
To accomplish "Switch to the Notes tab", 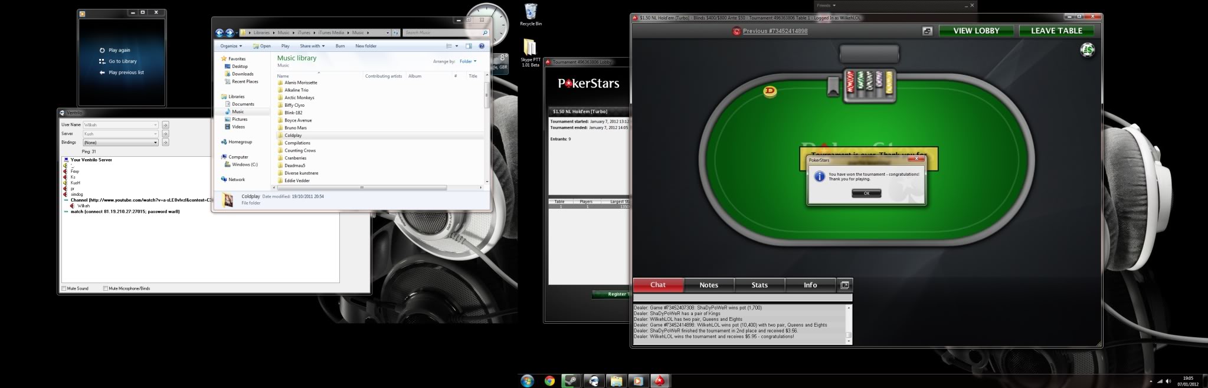I will point(709,285).
